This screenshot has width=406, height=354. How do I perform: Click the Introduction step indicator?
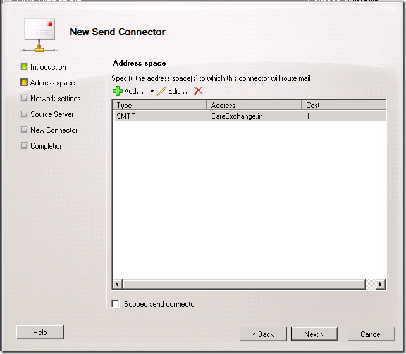click(24, 66)
